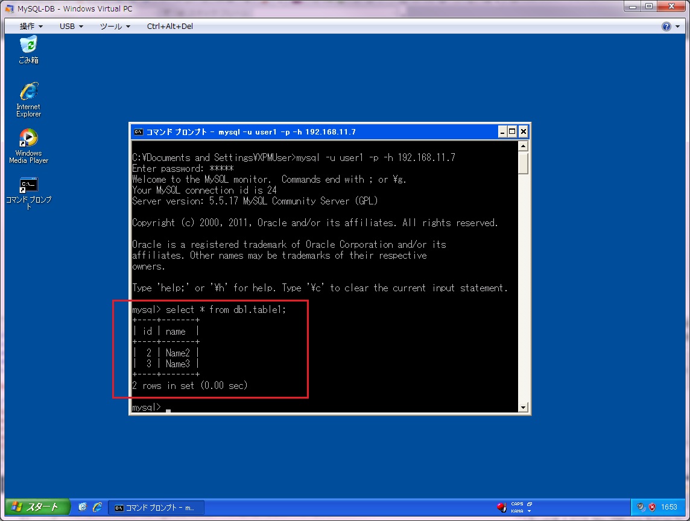
Task: Click the command prompt scroll-down arrow
Action: click(x=523, y=408)
